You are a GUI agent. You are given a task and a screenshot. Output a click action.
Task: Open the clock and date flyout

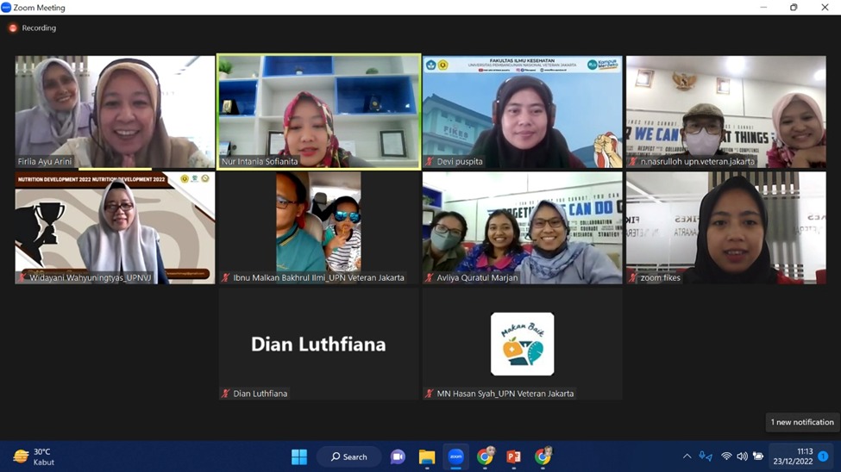point(792,456)
